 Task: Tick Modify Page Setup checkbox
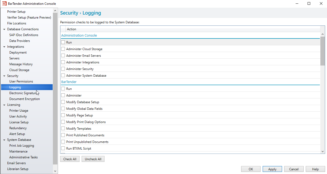63,115
